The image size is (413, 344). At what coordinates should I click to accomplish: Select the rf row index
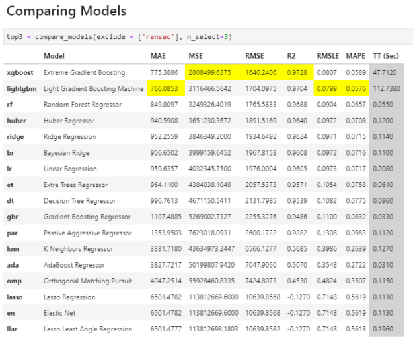[x=10, y=105]
